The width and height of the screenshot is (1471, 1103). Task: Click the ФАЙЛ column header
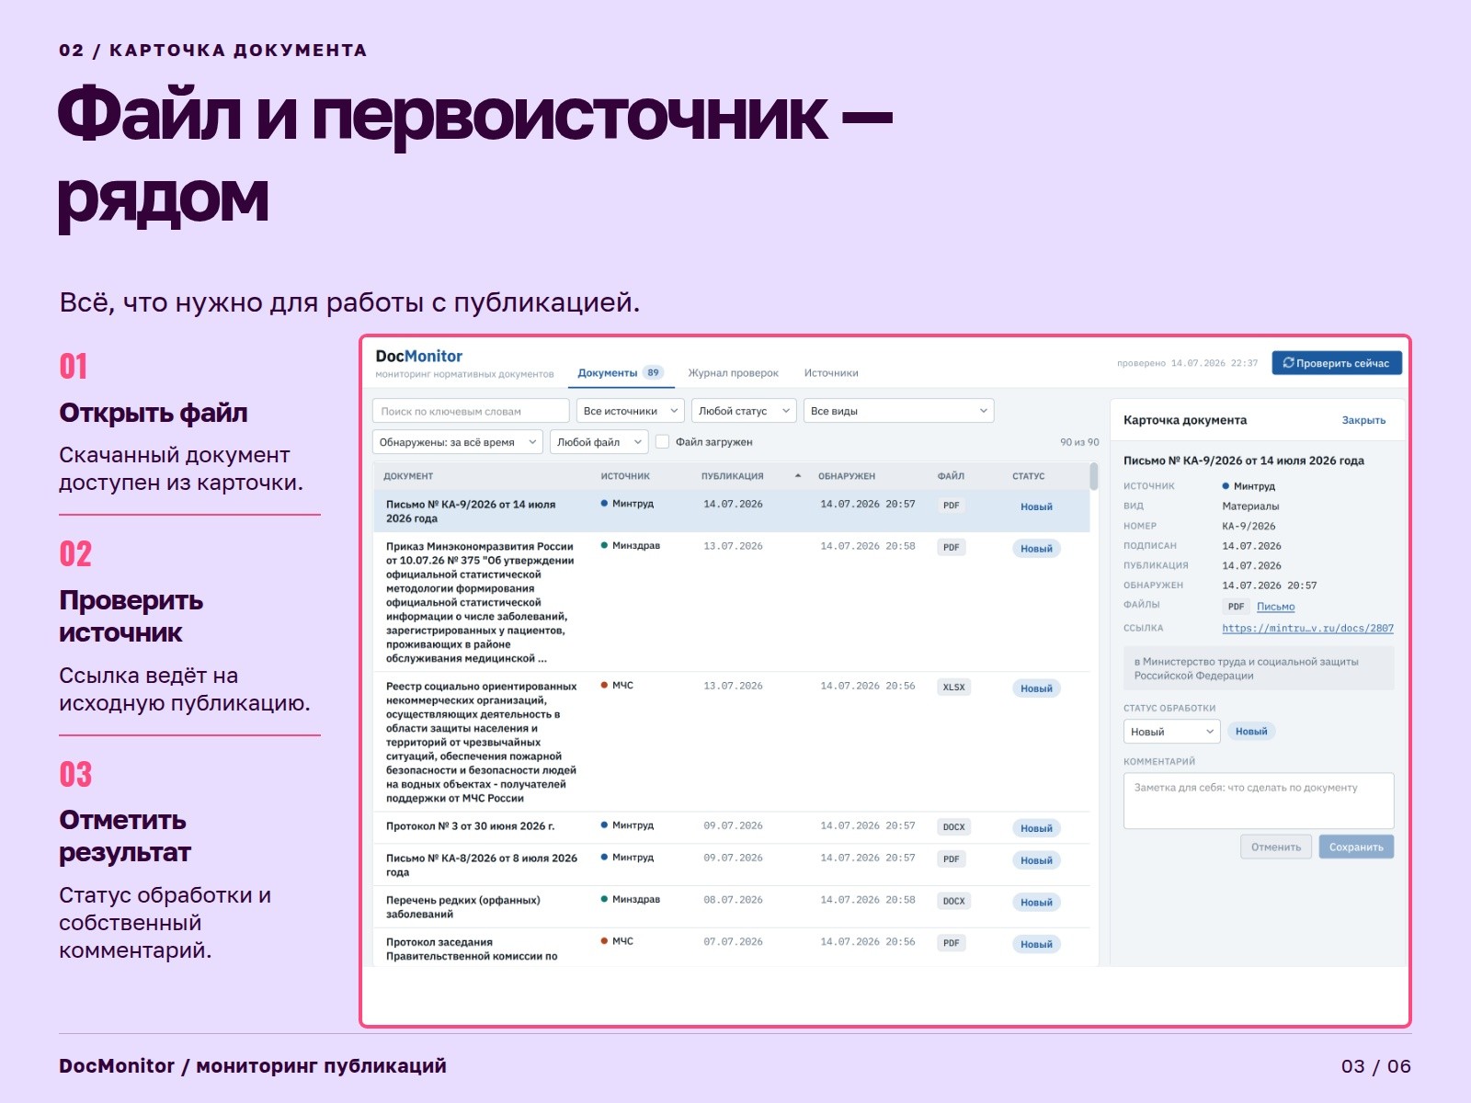[951, 476]
